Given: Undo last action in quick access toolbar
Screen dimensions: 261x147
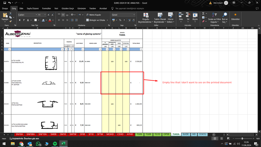Looking at the screenshot, I should point(10,3).
